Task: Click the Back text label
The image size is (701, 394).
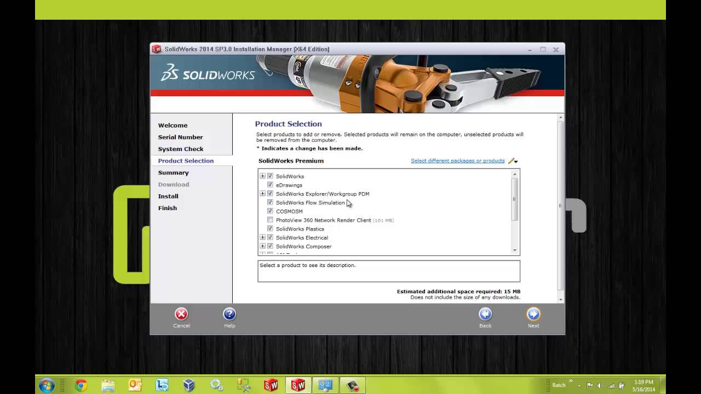Action: [x=485, y=326]
